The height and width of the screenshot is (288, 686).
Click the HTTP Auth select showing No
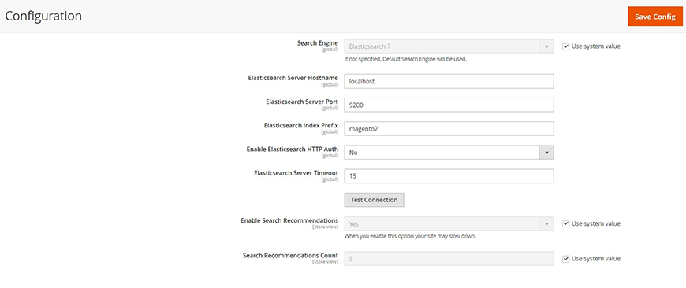pyautogui.click(x=449, y=153)
